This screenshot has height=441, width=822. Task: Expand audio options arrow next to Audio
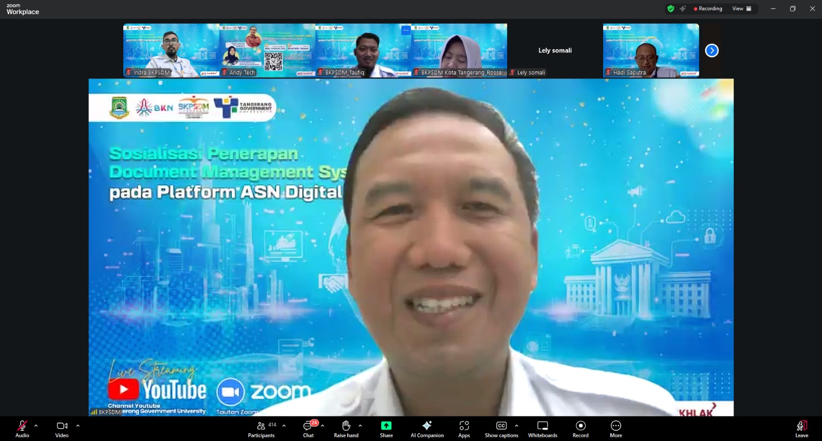pyautogui.click(x=36, y=426)
